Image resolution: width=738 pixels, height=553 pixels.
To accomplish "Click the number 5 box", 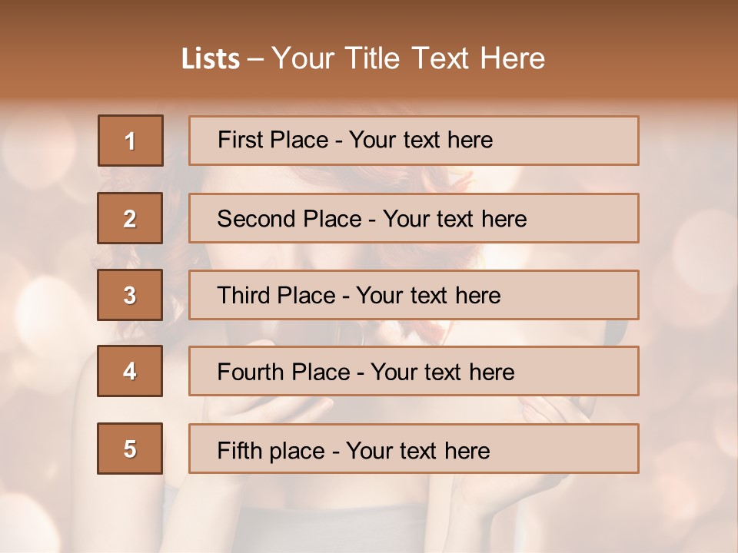I will (130, 449).
